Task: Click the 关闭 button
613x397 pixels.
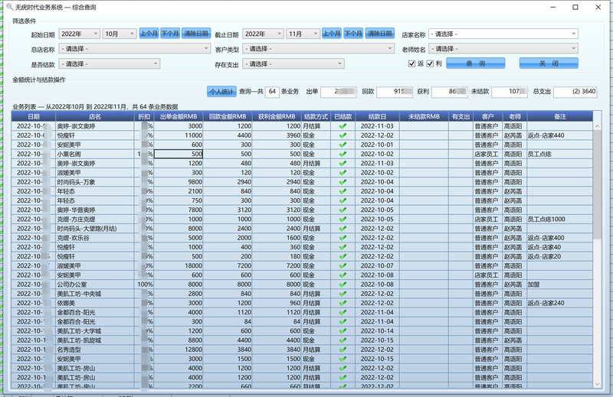Action: point(549,63)
